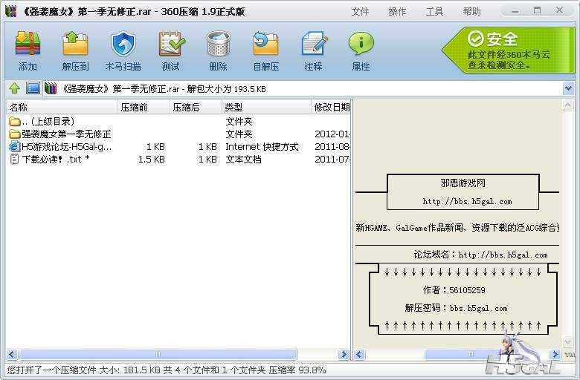Viewport: 580px width, 380px height.
Task: Open the 注释 (Comment) tool
Action: point(313,50)
